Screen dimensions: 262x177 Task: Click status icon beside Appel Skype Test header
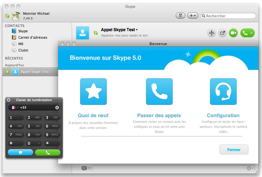click(x=96, y=33)
